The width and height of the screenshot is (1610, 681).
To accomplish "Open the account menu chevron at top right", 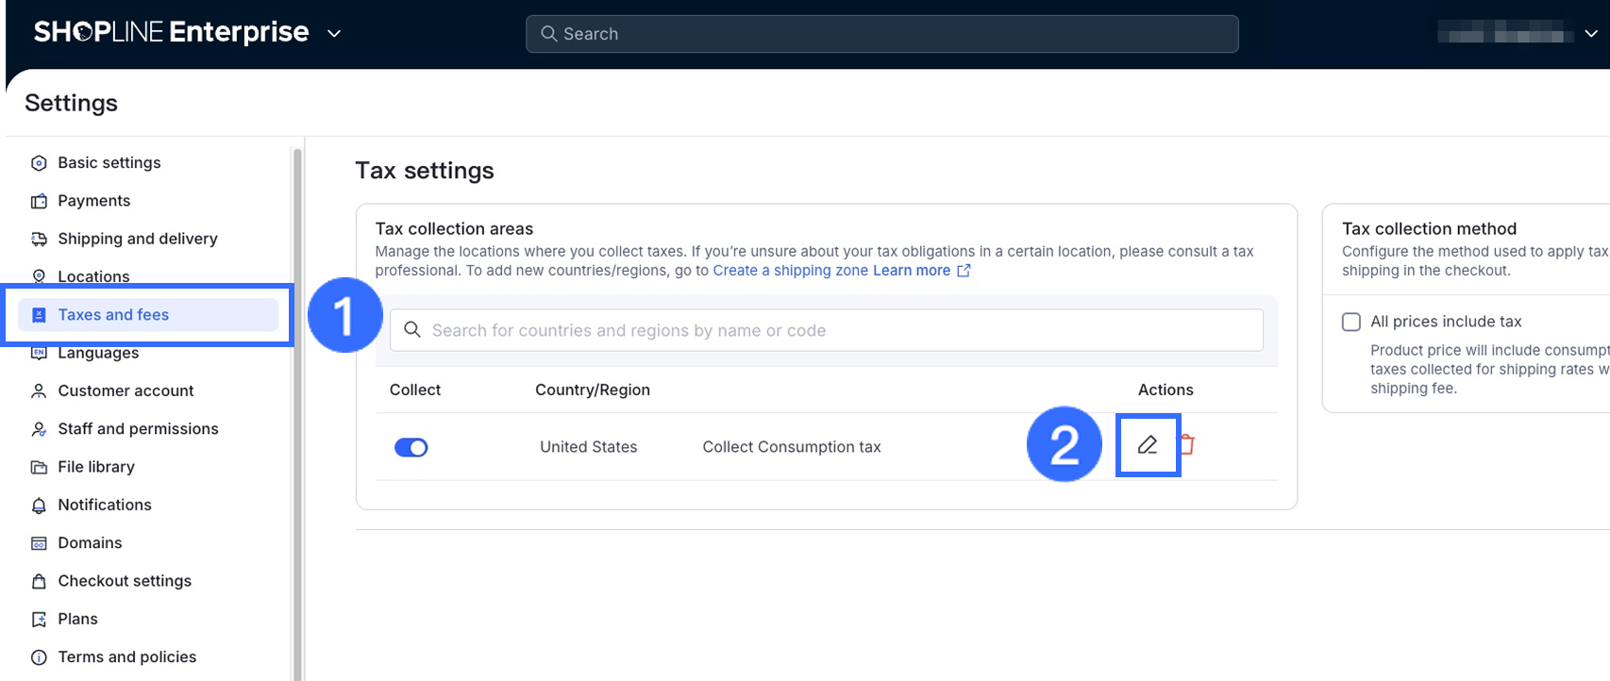I will pos(1591,34).
